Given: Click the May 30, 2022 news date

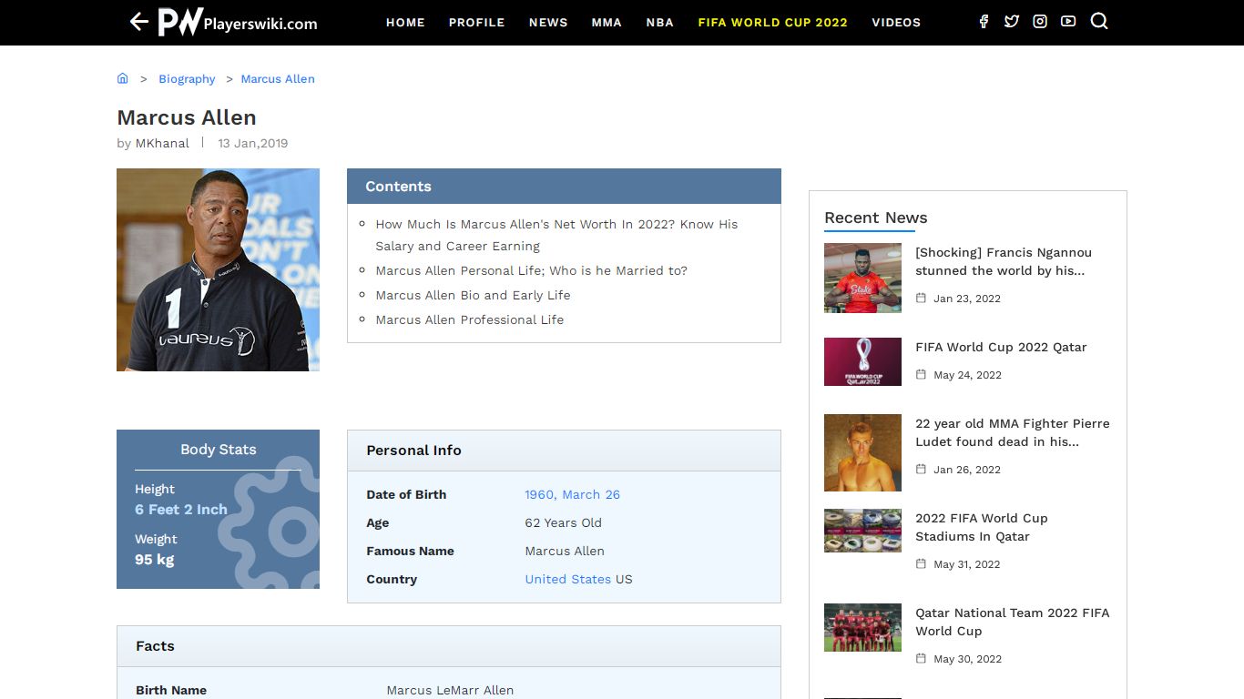Looking at the screenshot, I should 967,659.
